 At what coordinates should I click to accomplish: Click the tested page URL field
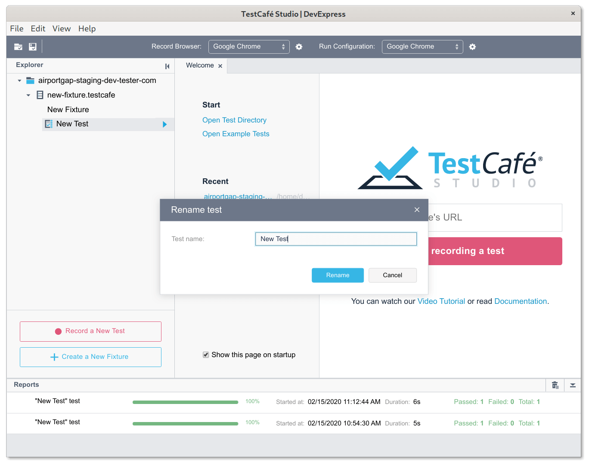click(x=495, y=217)
